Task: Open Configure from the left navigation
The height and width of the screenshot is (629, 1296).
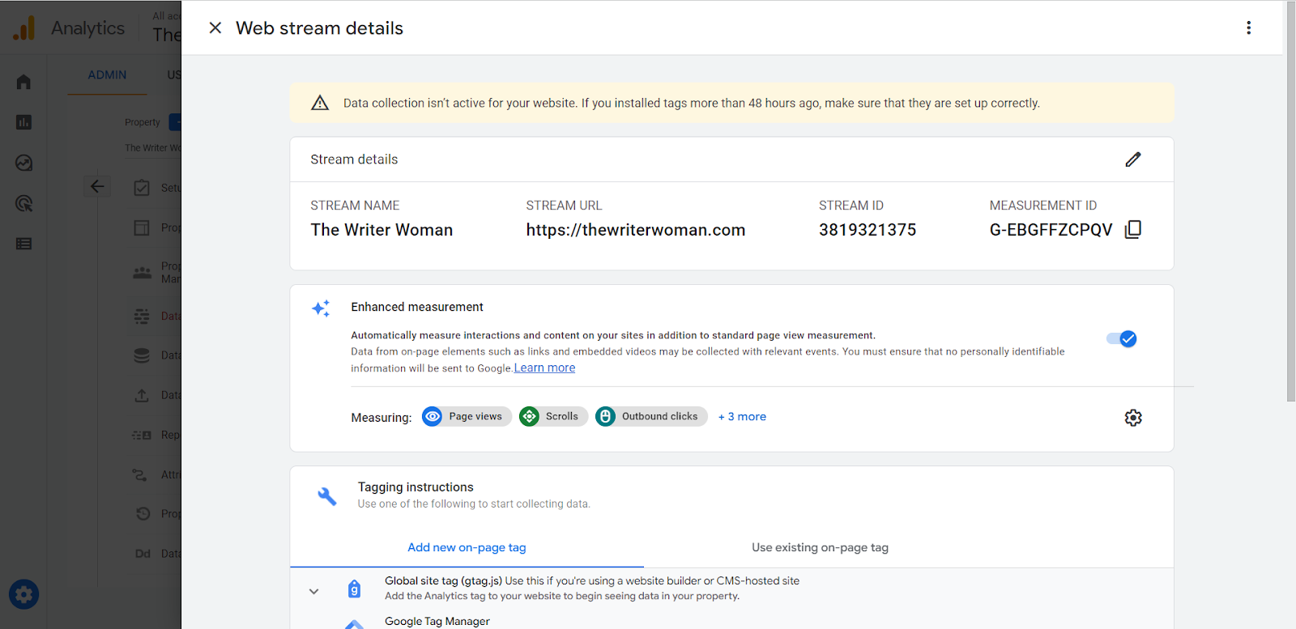Action: [x=23, y=244]
